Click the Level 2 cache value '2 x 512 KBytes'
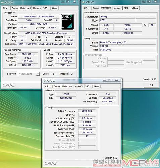Viewport: 160px width, 168px height. pos(65,61)
